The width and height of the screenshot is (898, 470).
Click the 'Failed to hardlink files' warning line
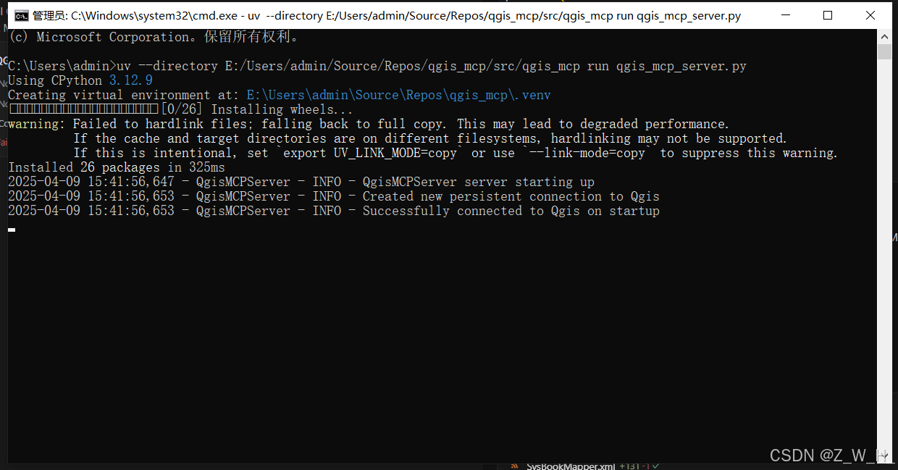click(x=369, y=124)
